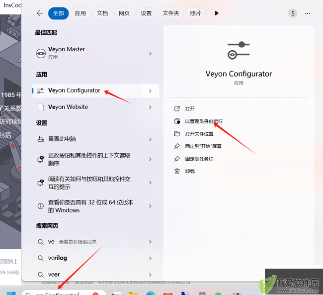Expand chevron beside 更改按钮和其他控件 setting
The height and width of the screenshot is (295, 323).
click(x=150, y=159)
